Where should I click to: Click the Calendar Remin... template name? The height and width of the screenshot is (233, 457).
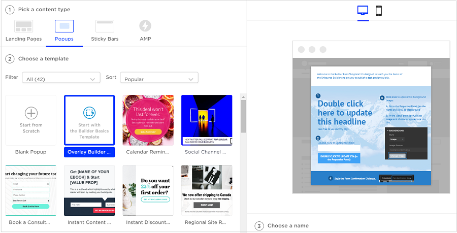pos(148,152)
